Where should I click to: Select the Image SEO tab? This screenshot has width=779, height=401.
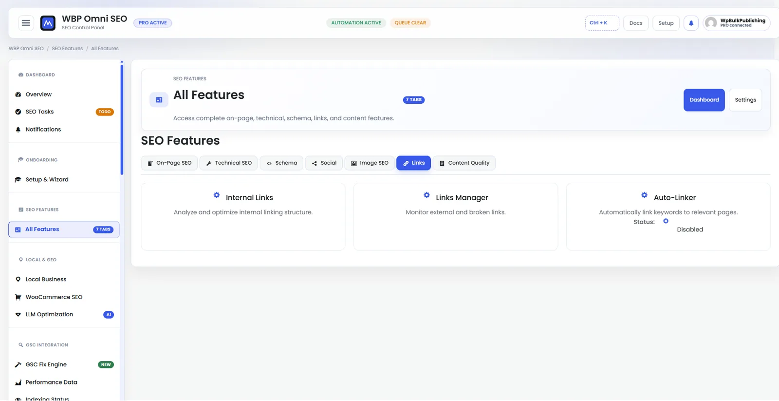(370, 163)
